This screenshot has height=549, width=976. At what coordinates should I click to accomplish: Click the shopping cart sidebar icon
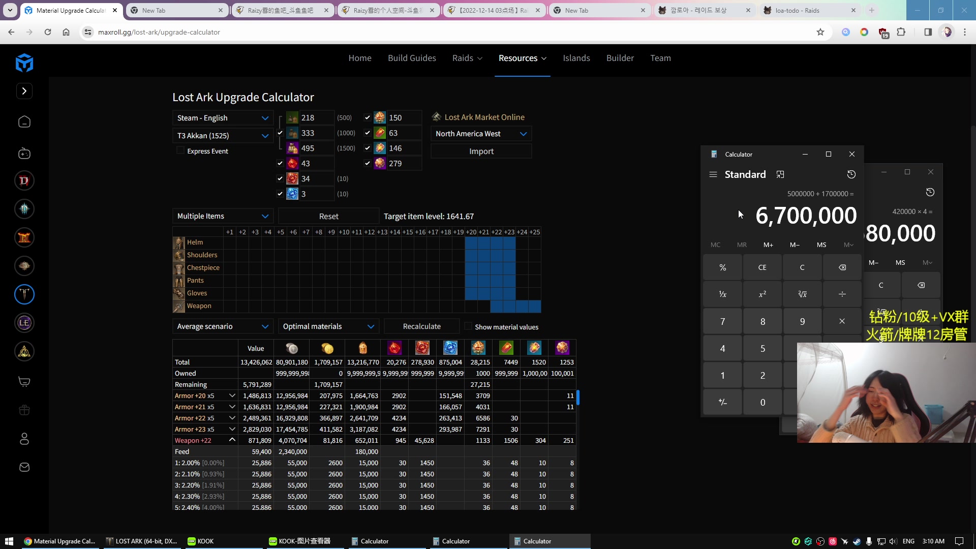[x=24, y=382]
